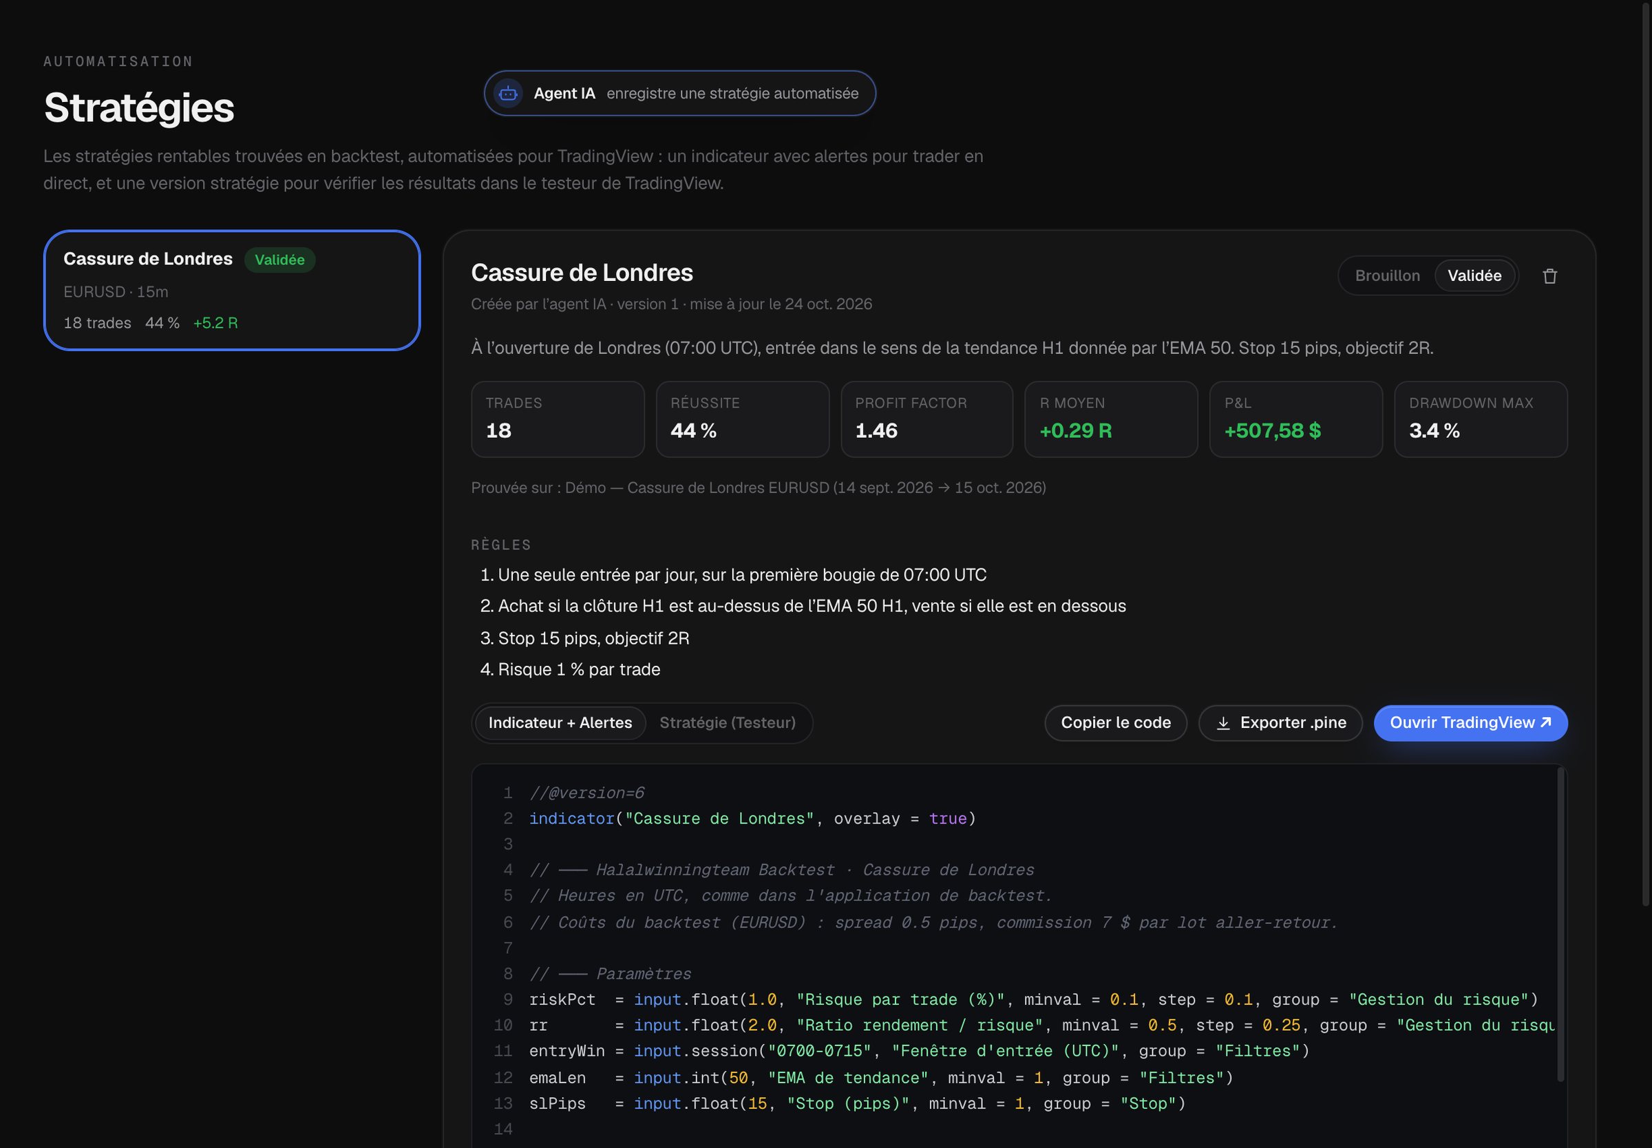Screen dimensions: 1652x1148
Task: Click 'EURUSD · 15m' in the strategy card
Action: pos(116,292)
